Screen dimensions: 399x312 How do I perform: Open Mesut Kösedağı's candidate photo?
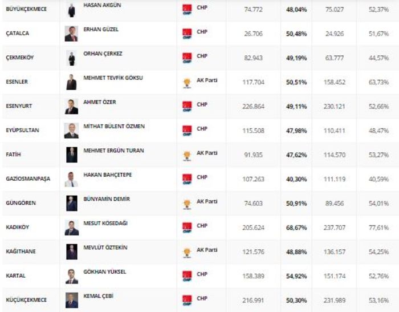[71, 228]
